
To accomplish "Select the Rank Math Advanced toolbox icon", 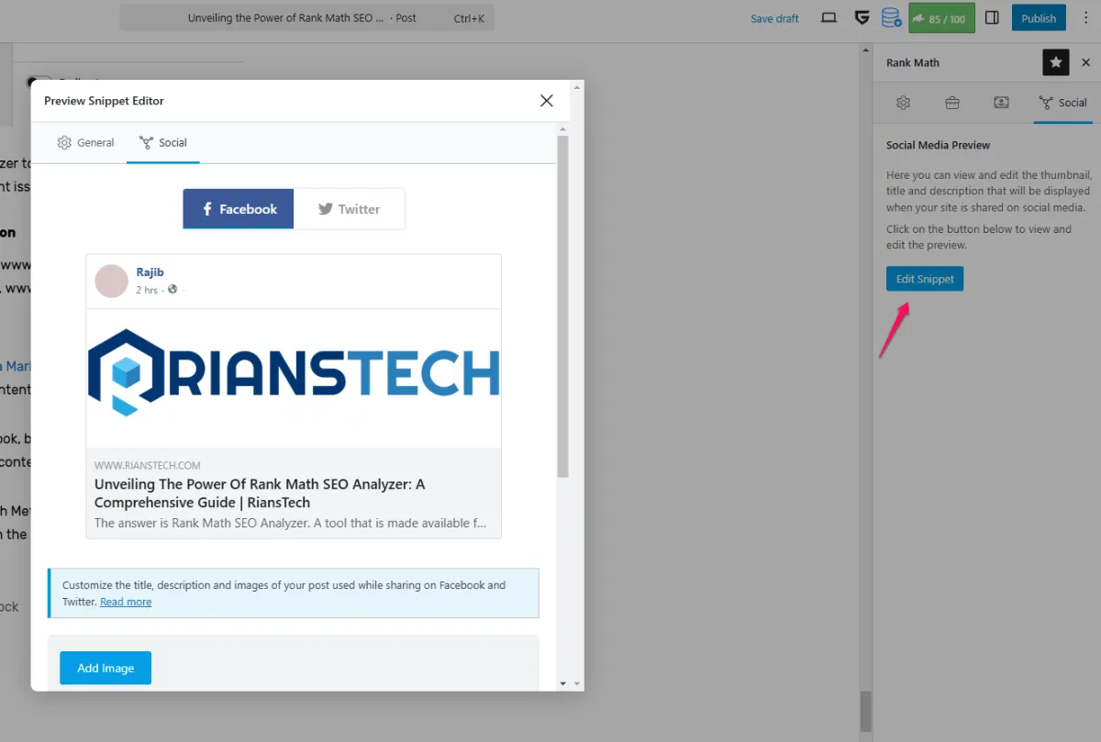I will (x=951, y=103).
